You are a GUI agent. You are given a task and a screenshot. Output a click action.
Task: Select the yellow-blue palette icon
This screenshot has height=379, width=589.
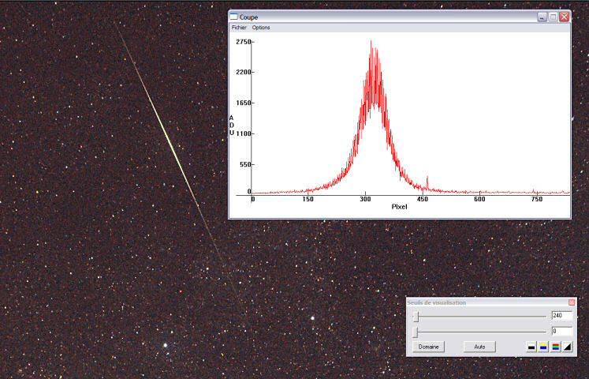pos(543,347)
